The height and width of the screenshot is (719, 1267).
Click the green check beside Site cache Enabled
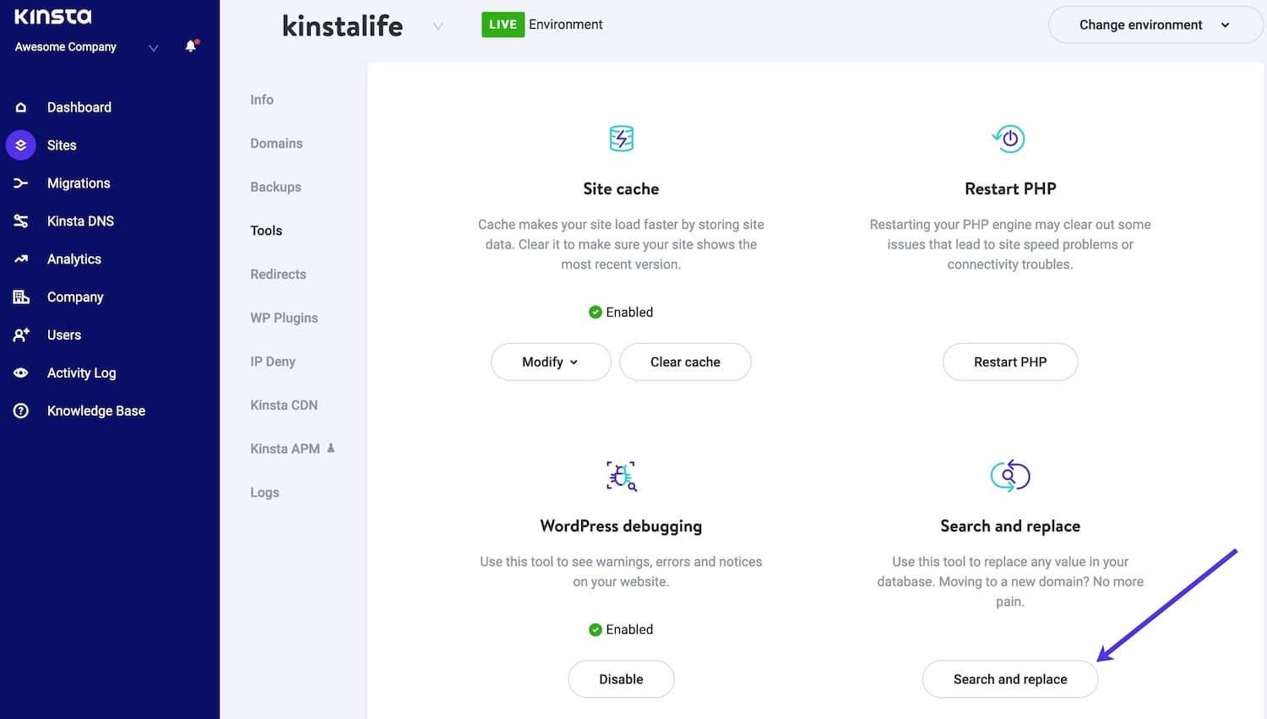click(595, 312)
